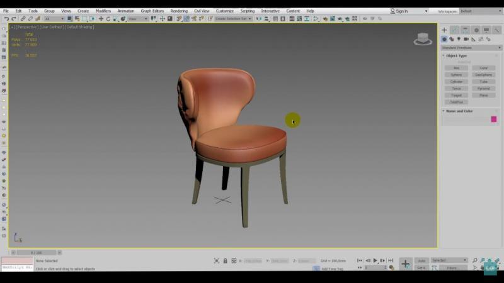Image resolution: width=504 pixels, height=283 pixels.
Task: Open the Modify panel tab
Action: coord(454,30)
